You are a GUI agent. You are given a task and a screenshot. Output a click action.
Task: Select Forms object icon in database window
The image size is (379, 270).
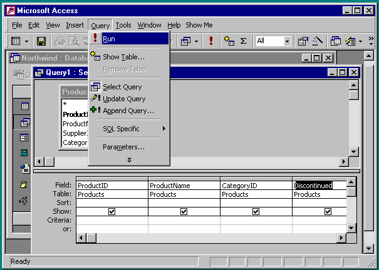(x=24, y=137)
